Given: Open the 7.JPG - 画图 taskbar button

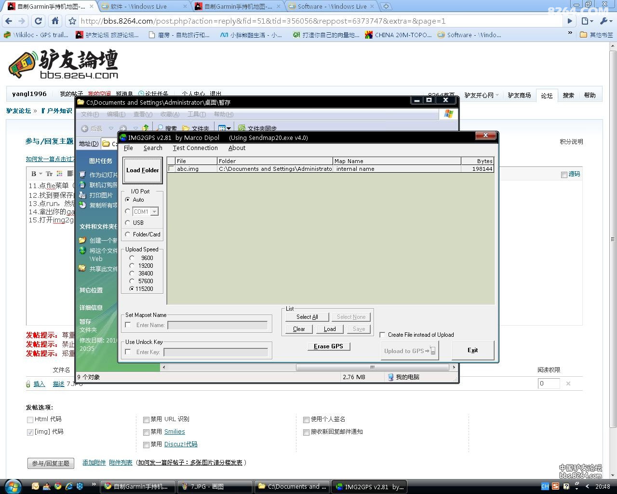Looking at the screenshot, I should coord(215,487).
